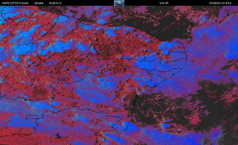The image size is (238, 145).
Task: Click the GOES10 satellite label
Action: tap(55, 3)
